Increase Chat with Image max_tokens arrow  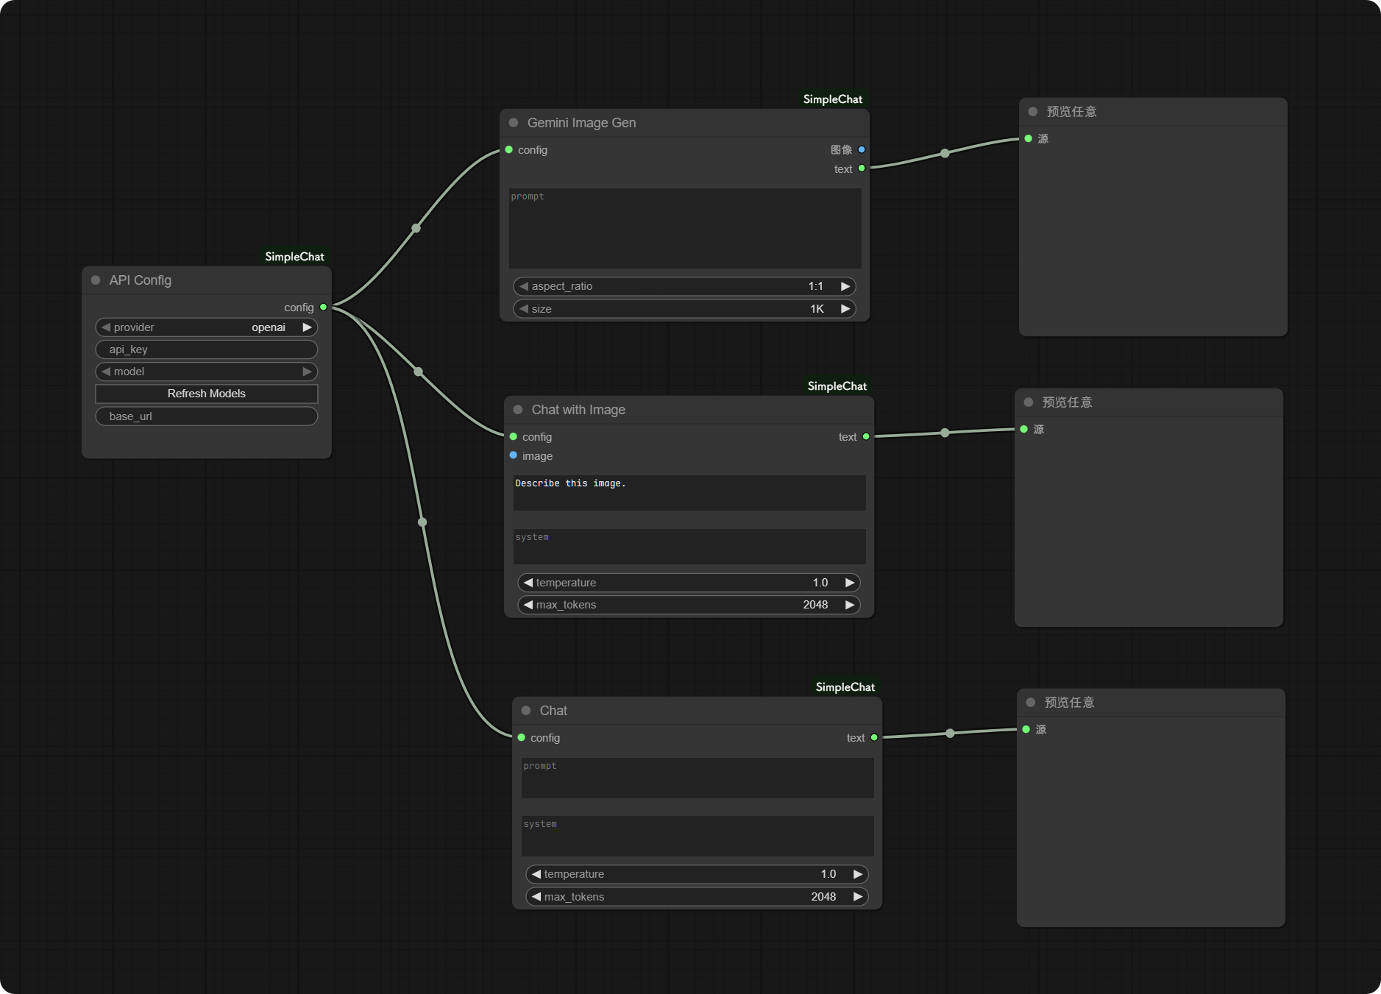(850, 605)
